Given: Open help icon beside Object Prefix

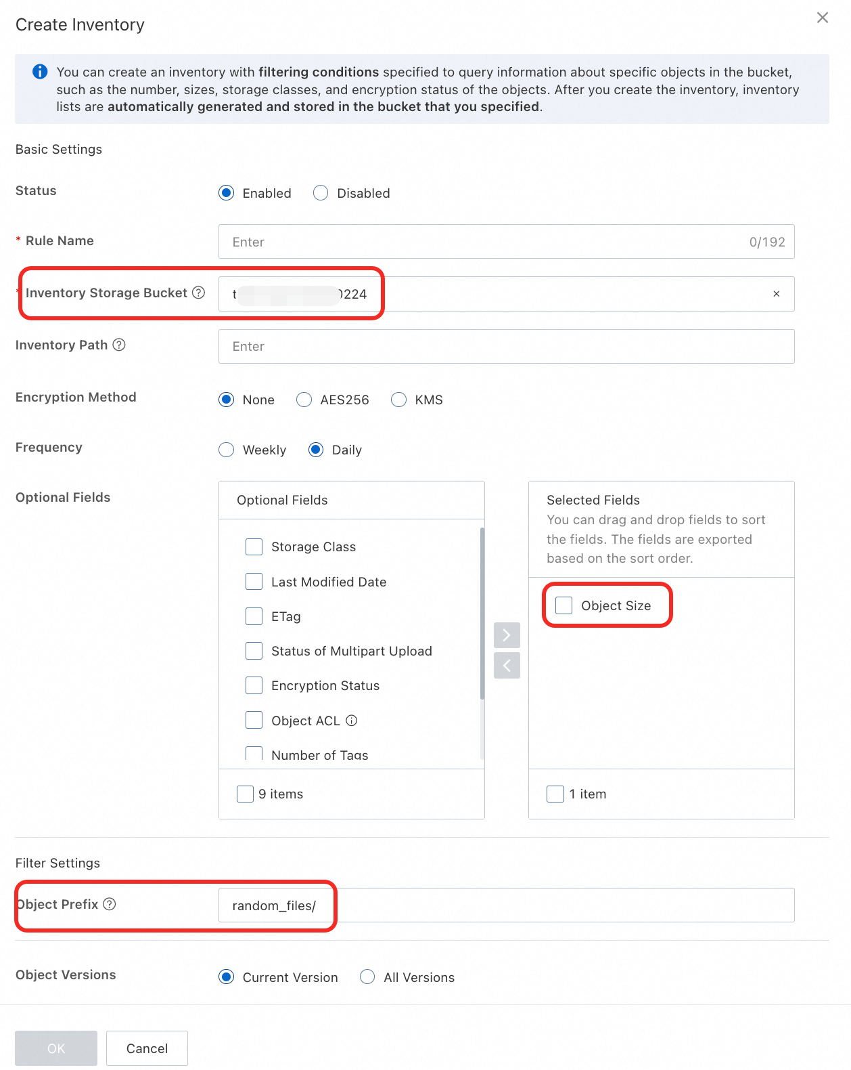Looking at the screenshot, I should pos(110,903).
